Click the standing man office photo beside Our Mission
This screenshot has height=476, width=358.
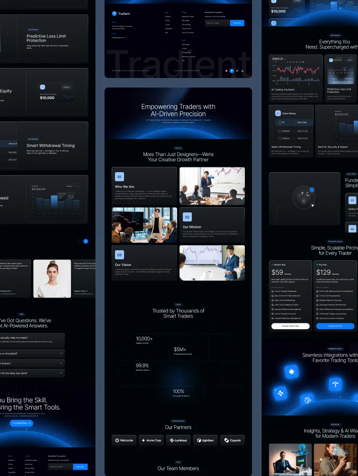click(x=144, y=225)
